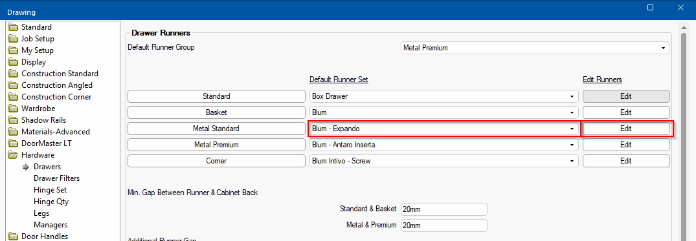Image resolution: width=696 pixels, height=241 pixels.
Task: Open the Standard folder icon in tree
Action: tap(14, 27)
